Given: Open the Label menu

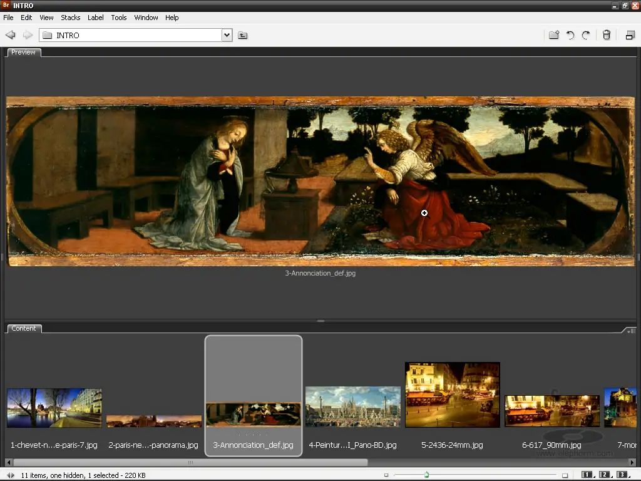Looking at the screenshot, I should (x=96, y=18).
